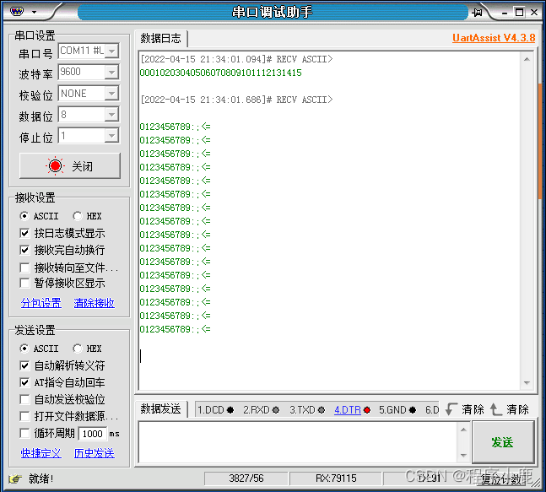This screenshot has height=492, width=546.
Task: Click the pin-window icon in title bar
Action: (478, 12)
